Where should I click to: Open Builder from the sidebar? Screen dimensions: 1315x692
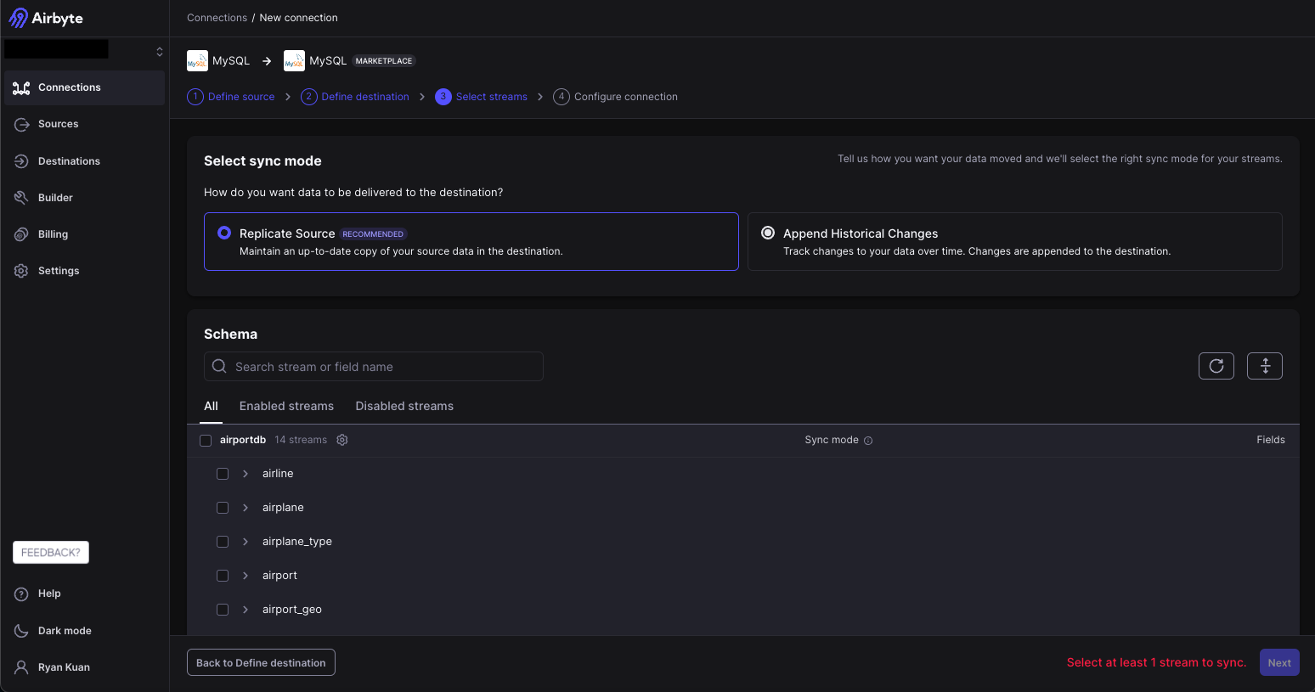point(55,198)
